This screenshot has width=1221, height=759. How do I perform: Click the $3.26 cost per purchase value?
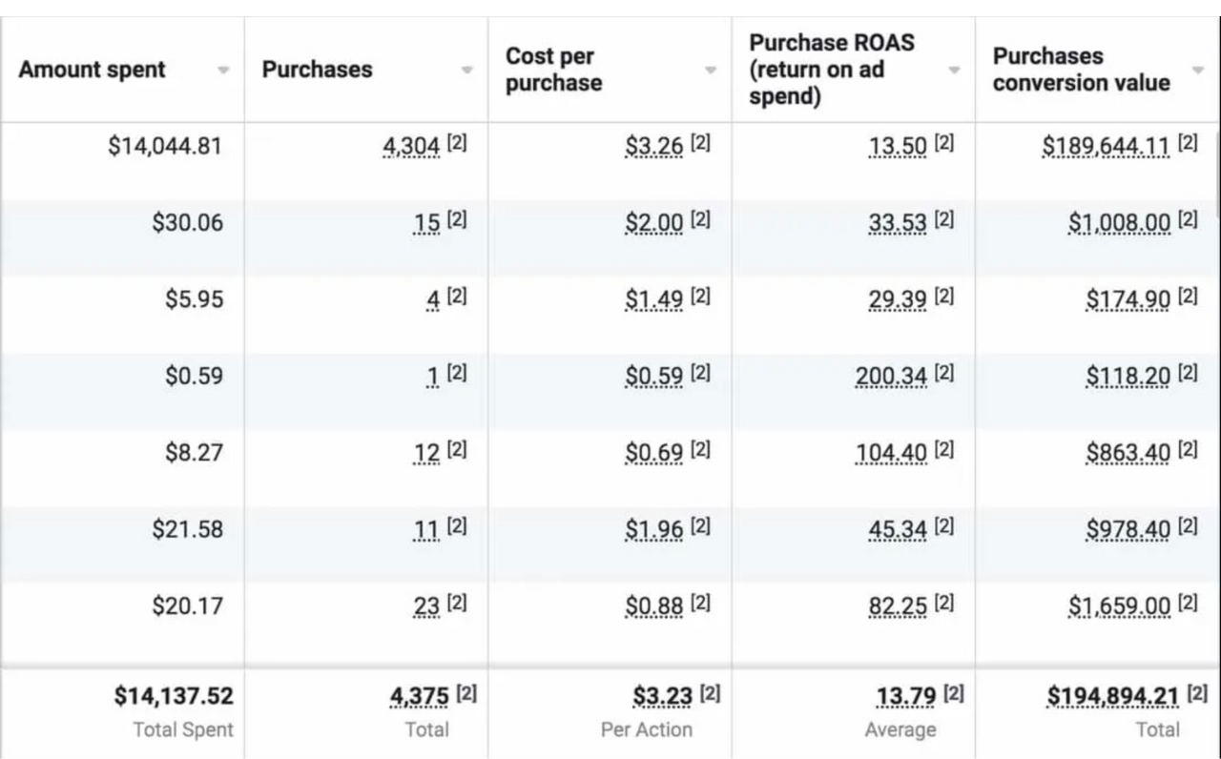(654, 147)
